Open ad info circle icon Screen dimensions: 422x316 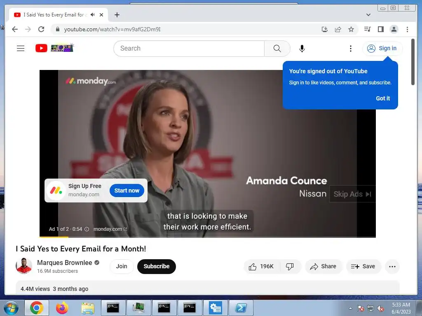click(x=87, y=229)
